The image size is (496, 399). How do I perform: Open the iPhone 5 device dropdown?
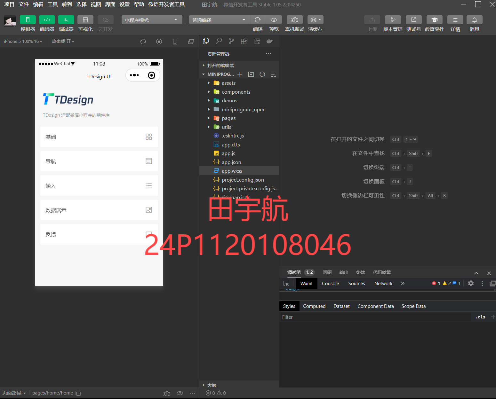pyautogui.click(x=23, y=41)
